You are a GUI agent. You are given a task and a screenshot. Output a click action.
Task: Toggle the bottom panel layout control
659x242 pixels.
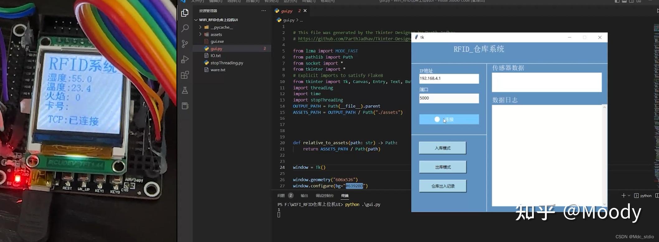click(624, 1)
